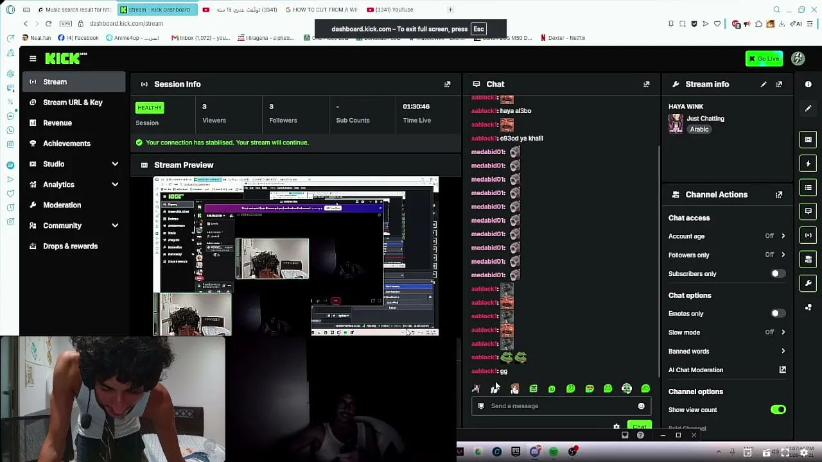
Task: Open the emoji picker in the message box
Action: [641, 406]
